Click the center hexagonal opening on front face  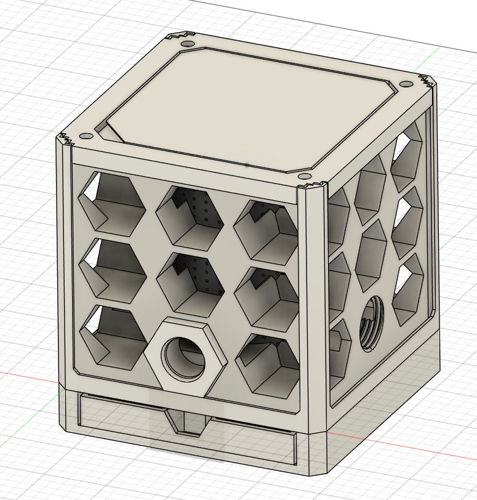point(190,281)
